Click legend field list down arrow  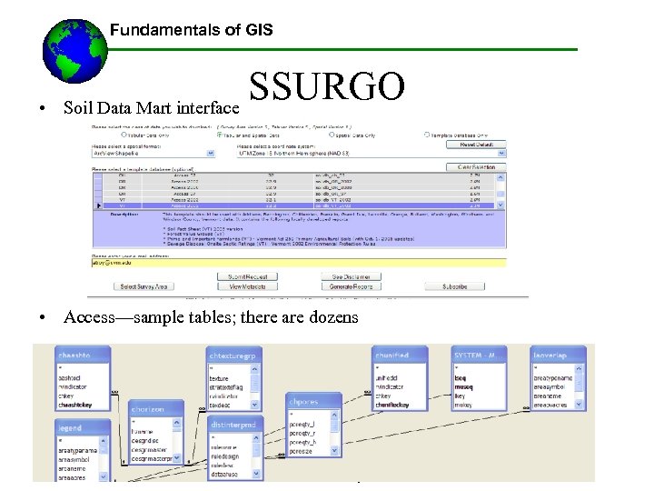click(103, 476)
